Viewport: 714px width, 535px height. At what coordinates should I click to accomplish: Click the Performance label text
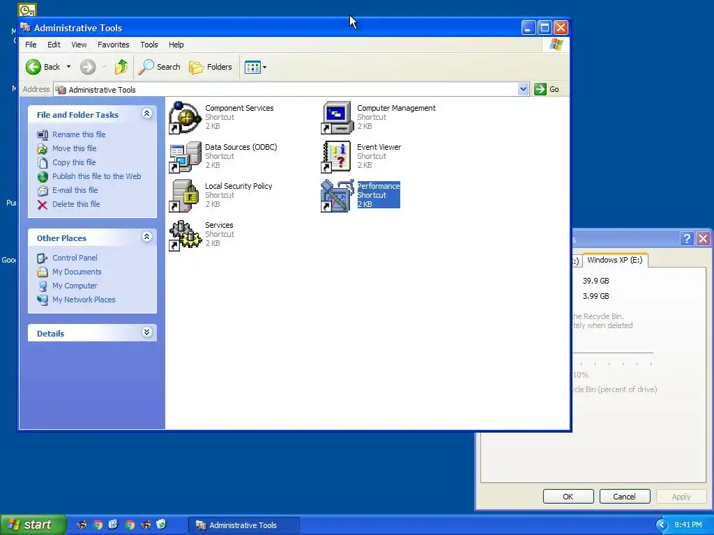(378, 186)
